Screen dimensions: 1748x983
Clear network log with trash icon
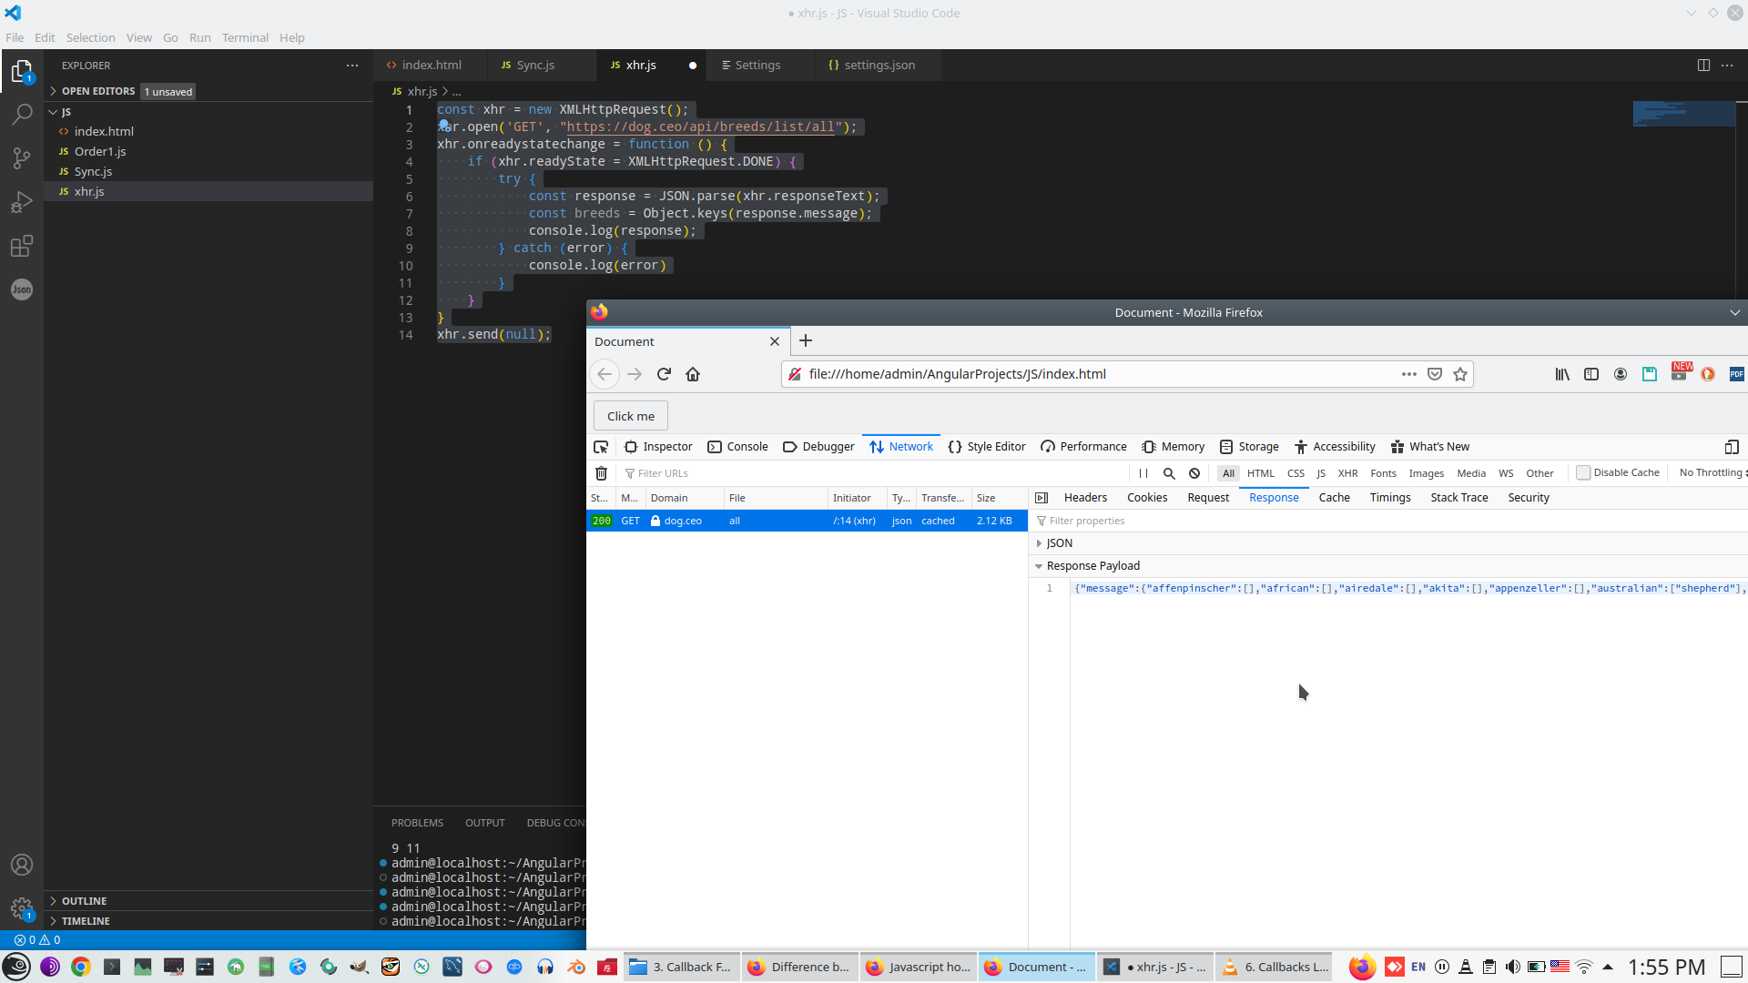click(601, 473)
